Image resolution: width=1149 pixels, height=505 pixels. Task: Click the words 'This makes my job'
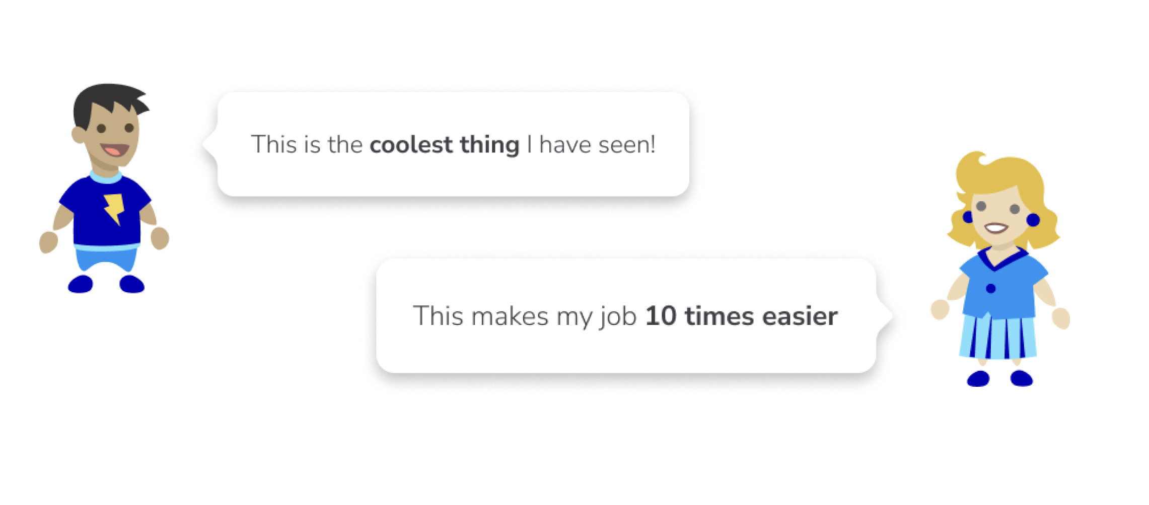pos(525,316)
